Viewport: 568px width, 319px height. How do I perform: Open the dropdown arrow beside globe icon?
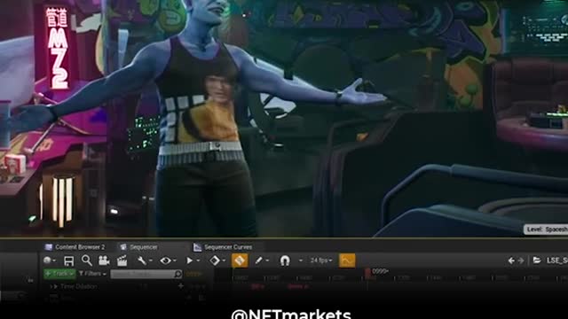(54, 261)
